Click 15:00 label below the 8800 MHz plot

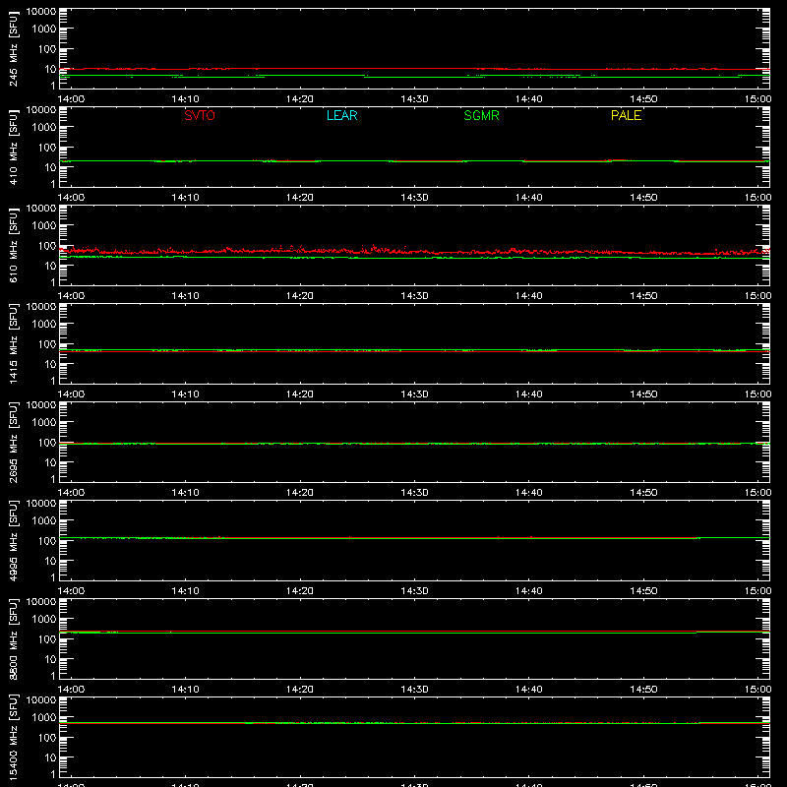coord(757,690)
